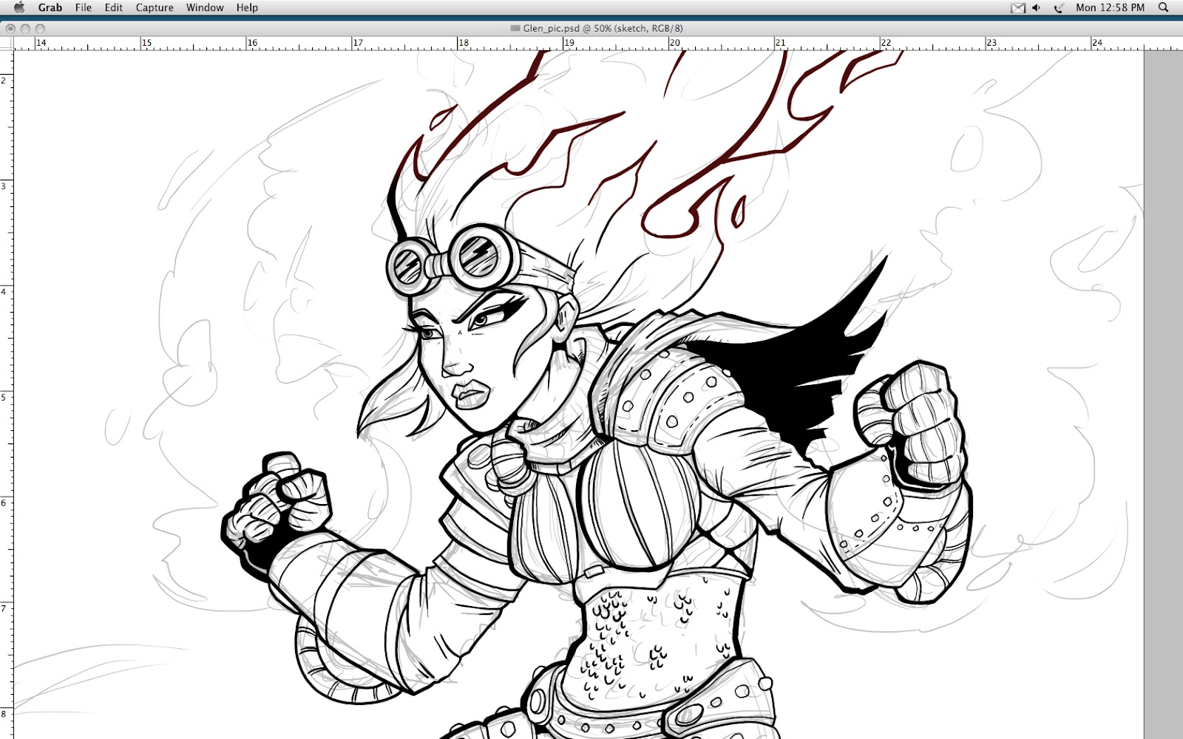Click the PSD document icon in title bar
This screenshot has height=739, width=1183.
(x=515, y=28)
